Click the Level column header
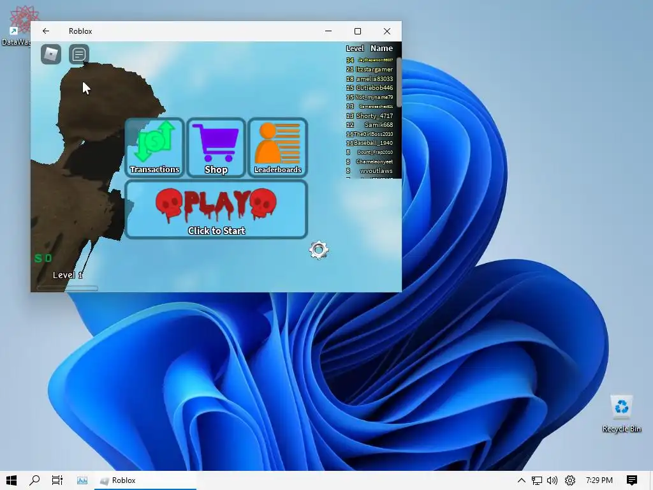The height and width of the screenshot is (490, 653). (355, 48)
